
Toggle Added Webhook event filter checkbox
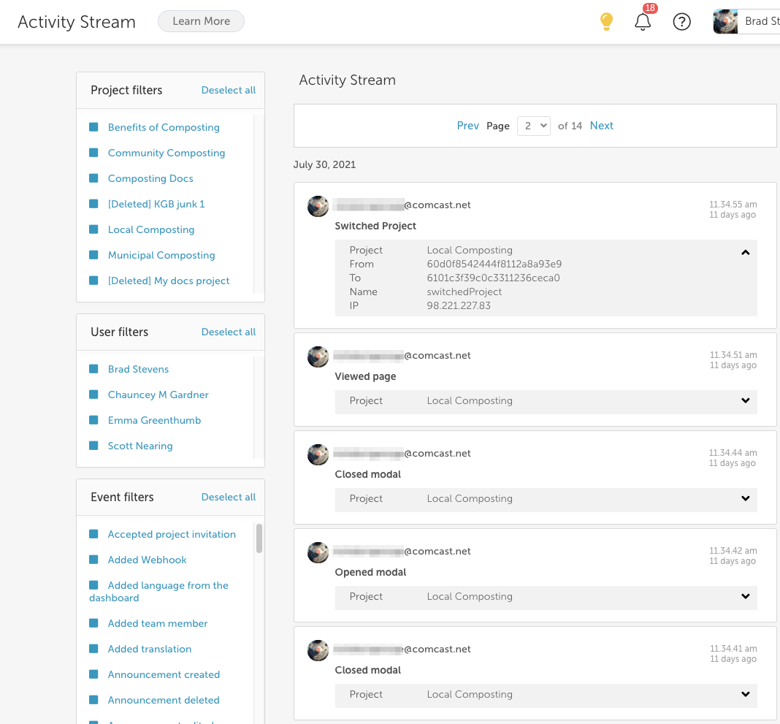point(93,560)
